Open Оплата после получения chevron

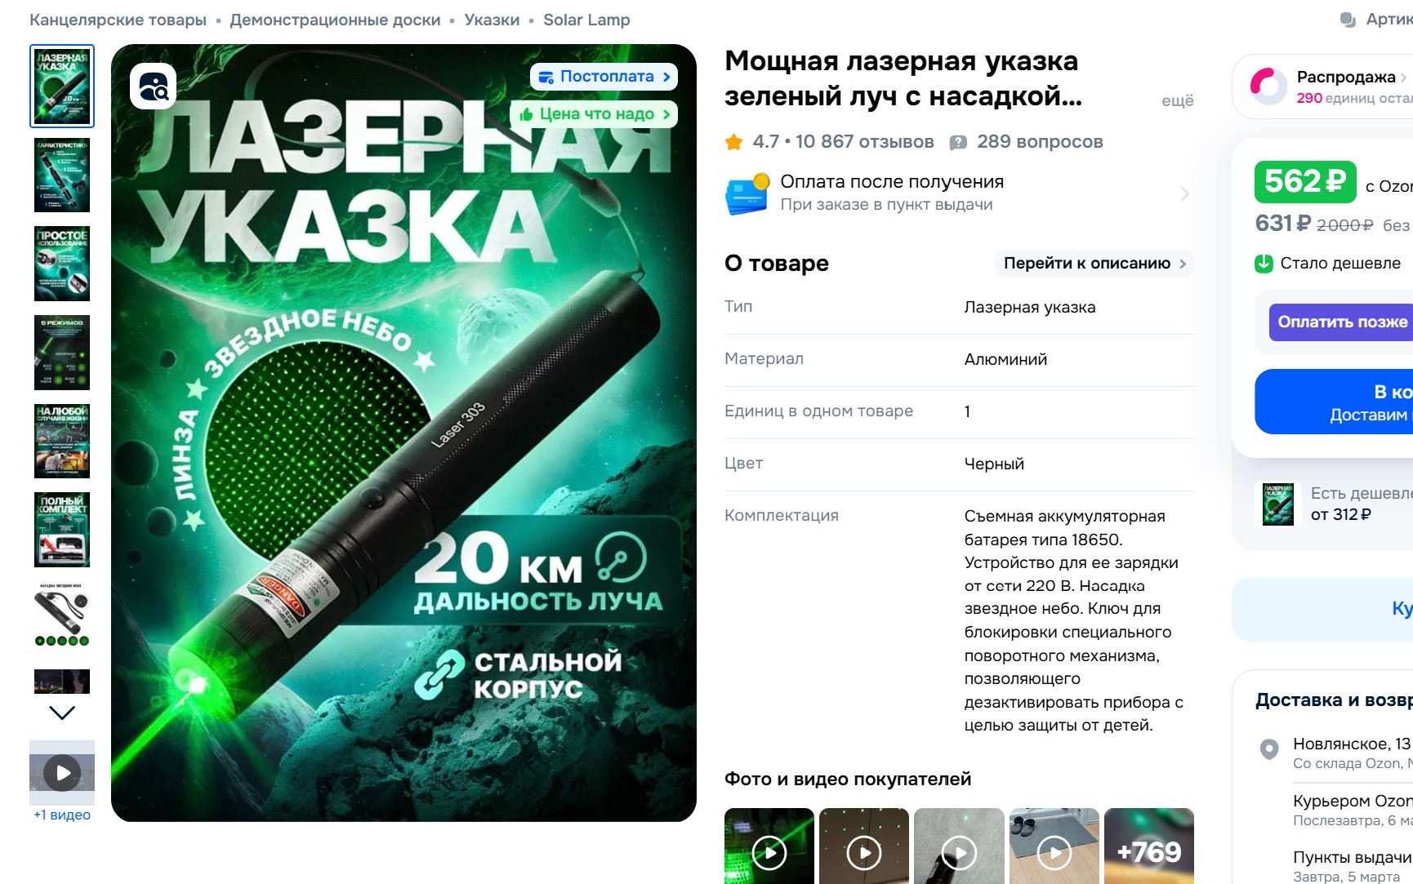click(1184, 193)
